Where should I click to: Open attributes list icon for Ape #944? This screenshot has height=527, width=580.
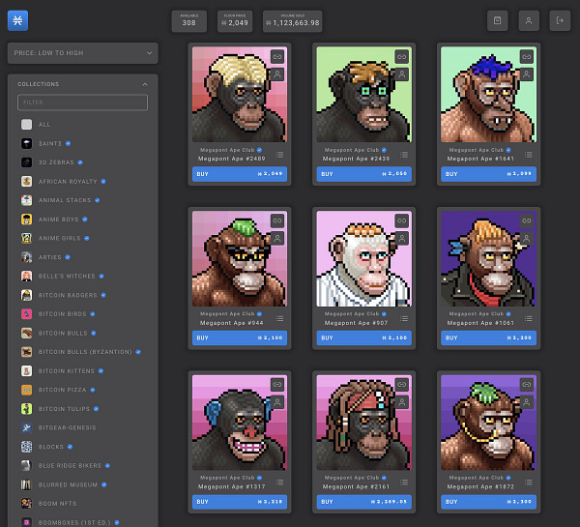pos(280,319)
